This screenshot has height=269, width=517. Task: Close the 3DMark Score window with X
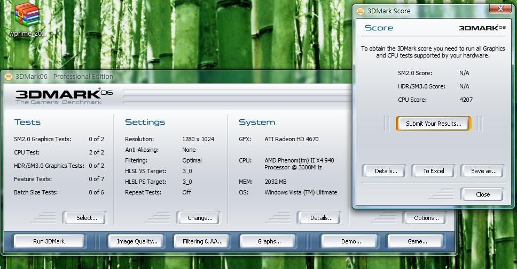pyautogui.click(x=500, y=9)
